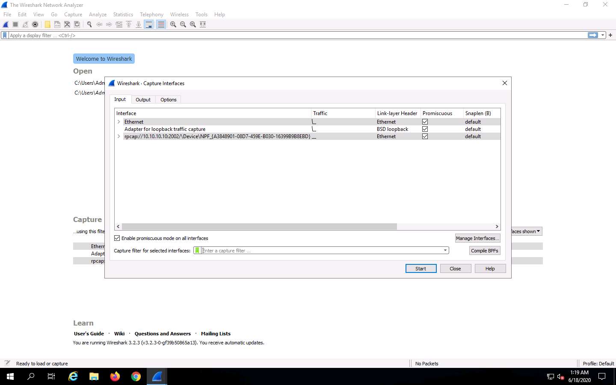Open the Statistics menu
Screen dimensions: 616x385
(123, 15)
